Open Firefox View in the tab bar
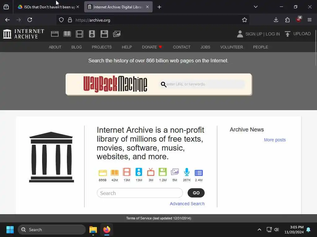 [x=6, y=7]
